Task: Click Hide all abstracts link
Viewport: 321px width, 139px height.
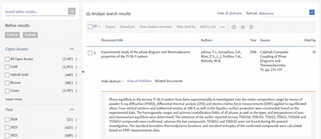Action: pos(229,13)
